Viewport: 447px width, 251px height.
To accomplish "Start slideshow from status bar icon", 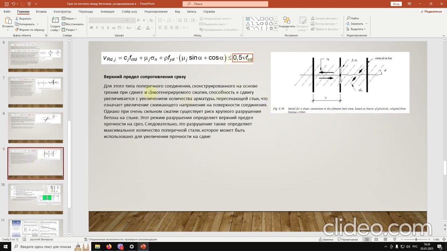I will coord(395,239).
